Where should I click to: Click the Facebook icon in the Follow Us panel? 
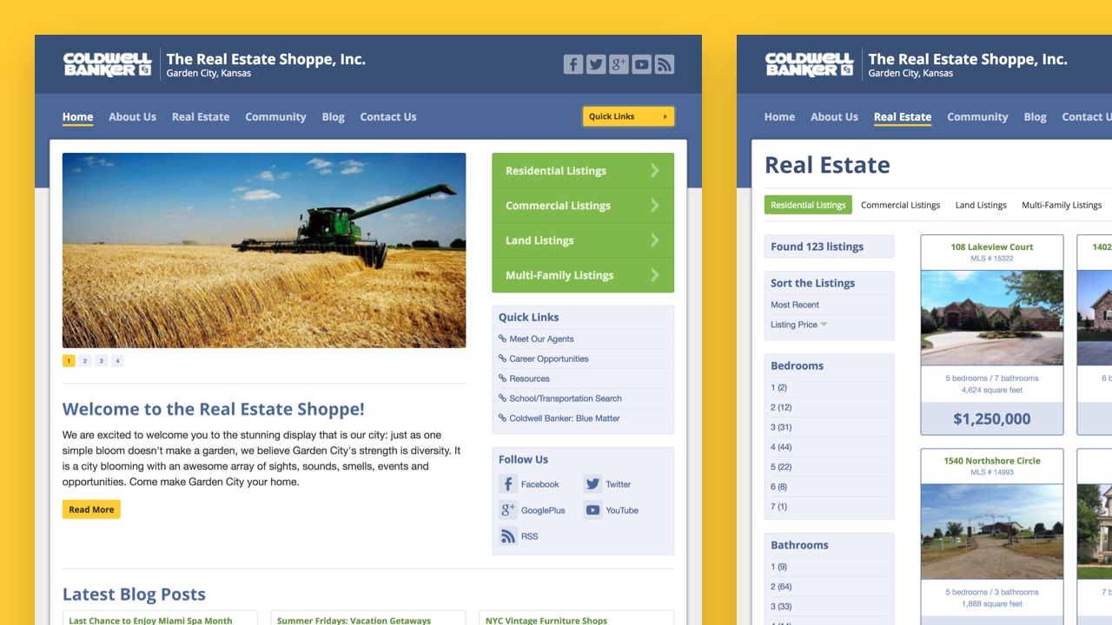coord(507,484)
